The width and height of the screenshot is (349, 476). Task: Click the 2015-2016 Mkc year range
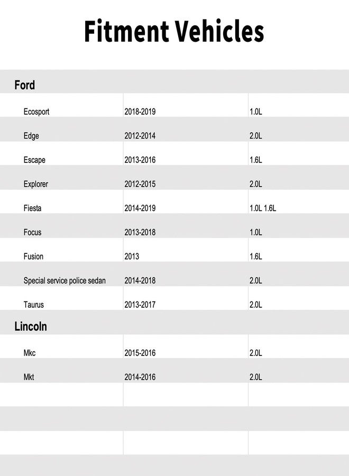[140, 353]
